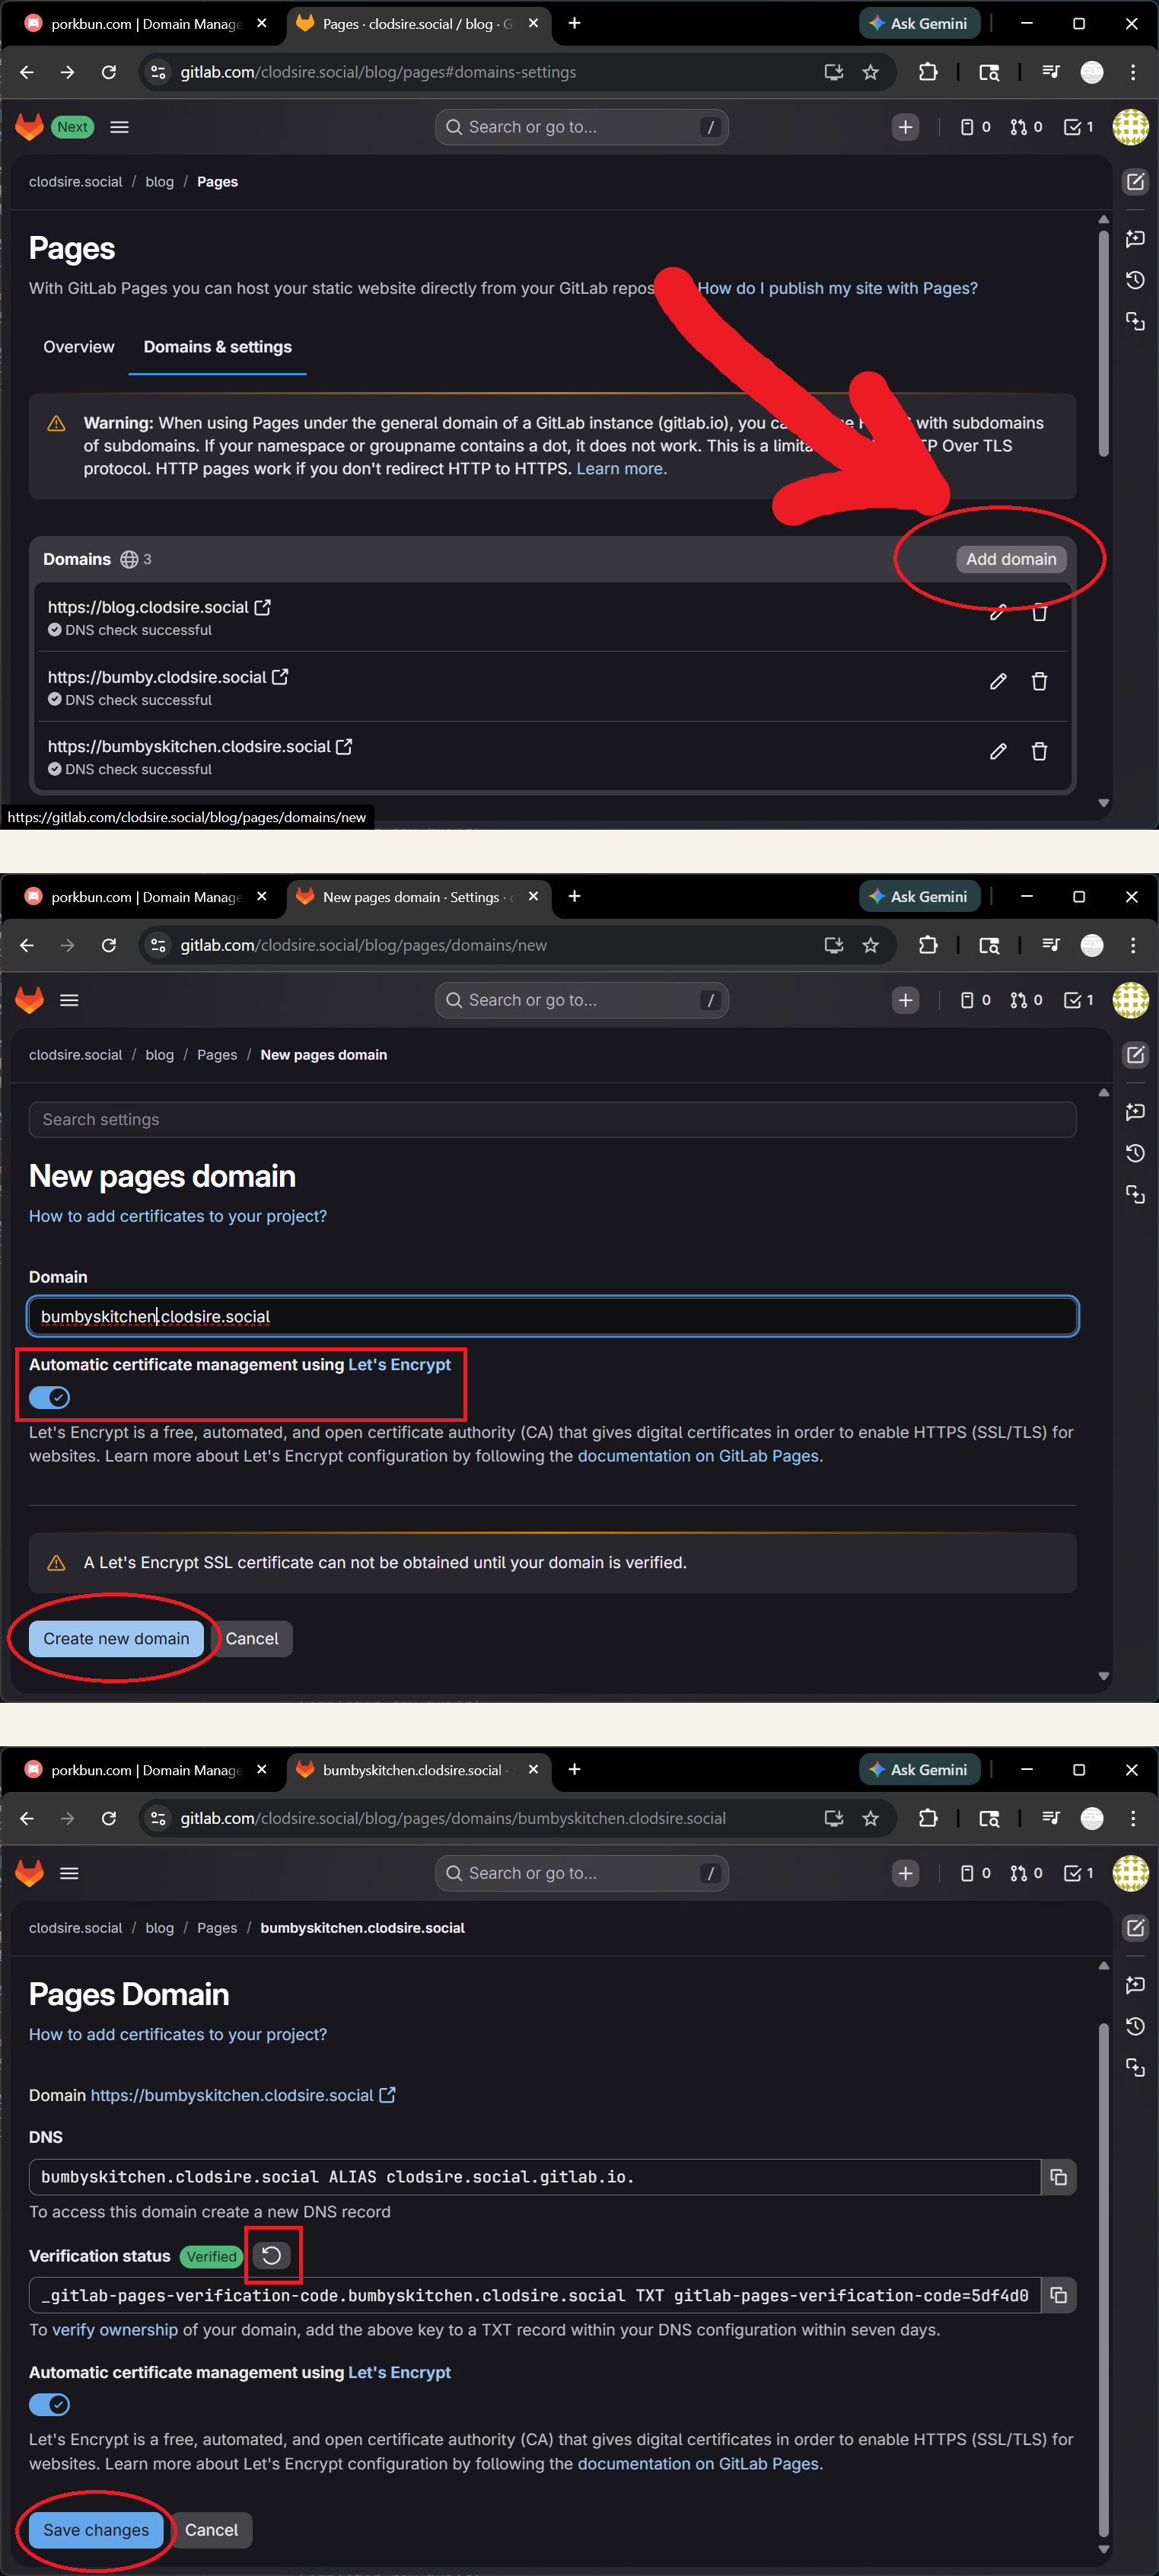
Task: Open hamburger sidebar menu in Pages window
Action: point(119,127)
